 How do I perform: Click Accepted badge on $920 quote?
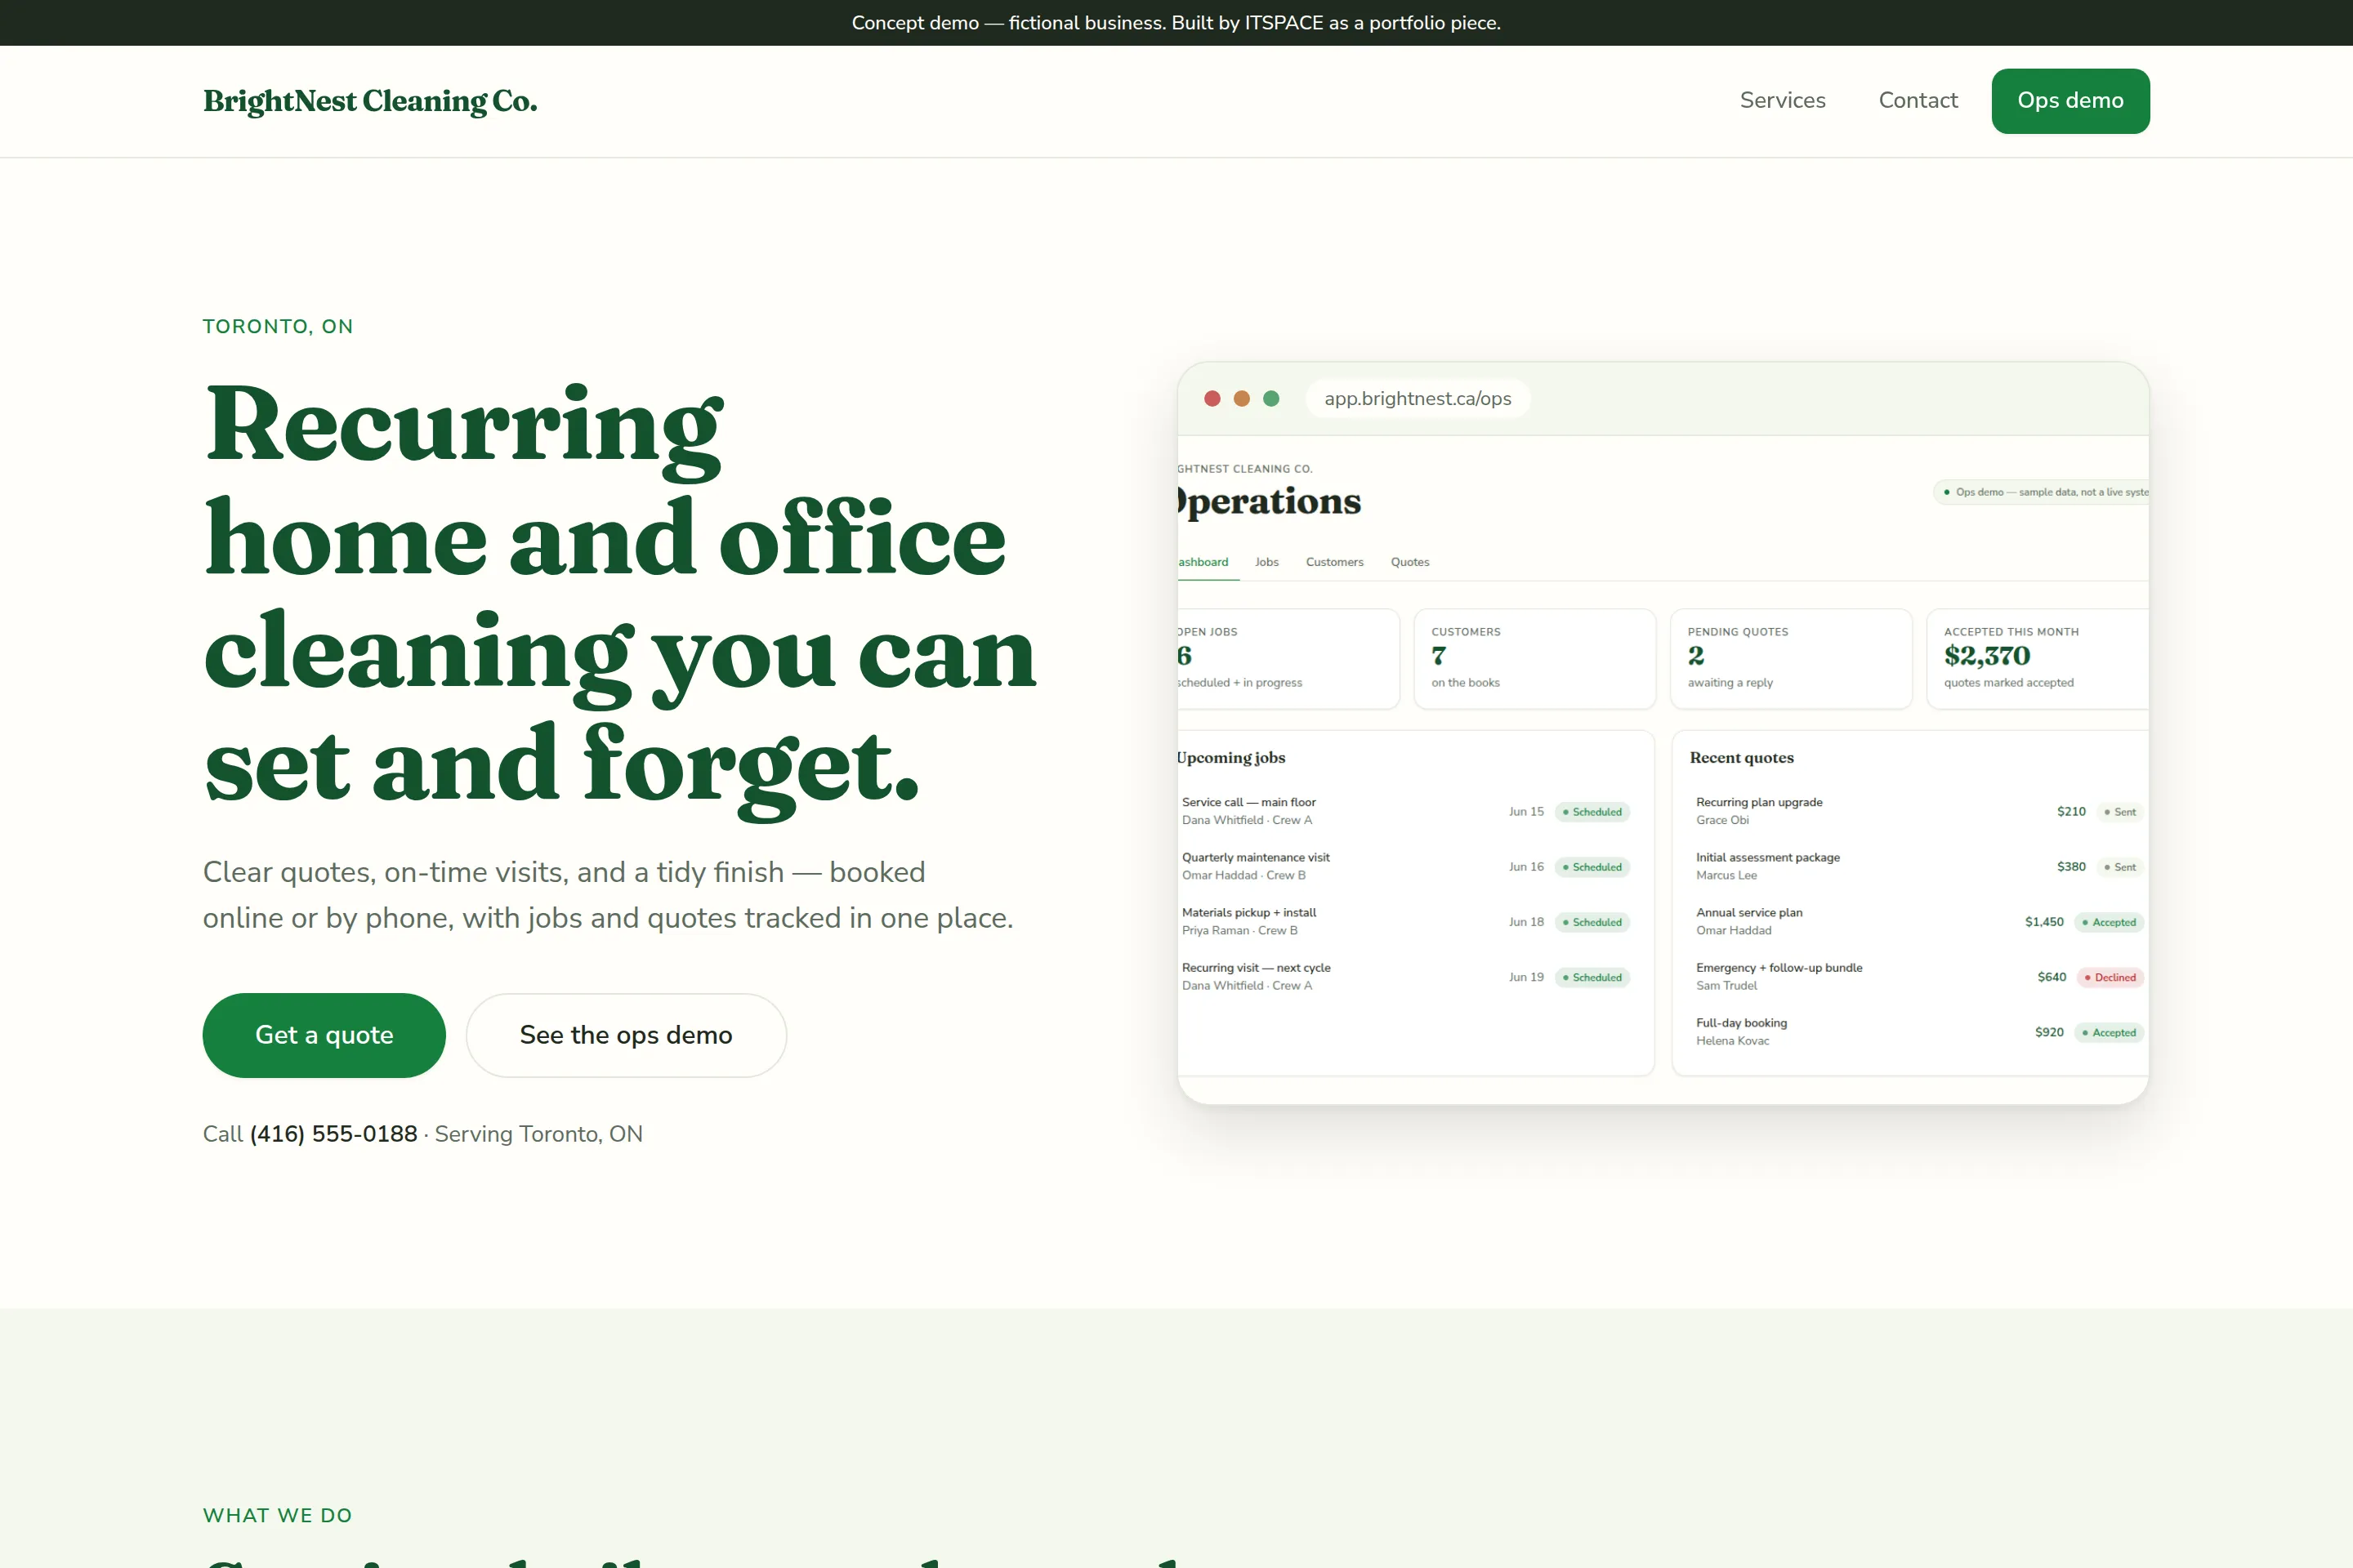(2109, 1032)
